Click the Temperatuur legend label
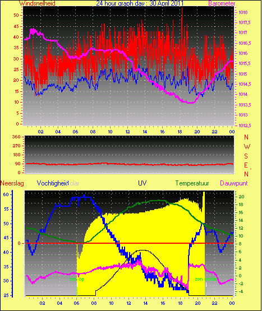The width and height of the screenshot is (262, 311). click(192, 183)
